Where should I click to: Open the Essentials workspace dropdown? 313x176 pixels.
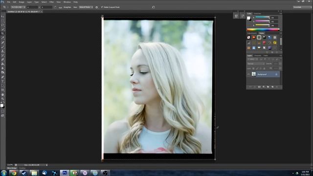coord(302,7)
